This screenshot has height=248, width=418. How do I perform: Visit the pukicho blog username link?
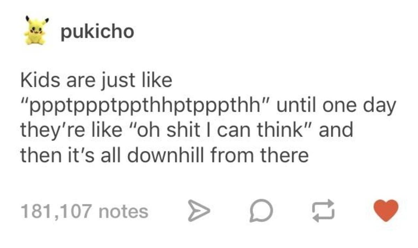click(97, 32)
